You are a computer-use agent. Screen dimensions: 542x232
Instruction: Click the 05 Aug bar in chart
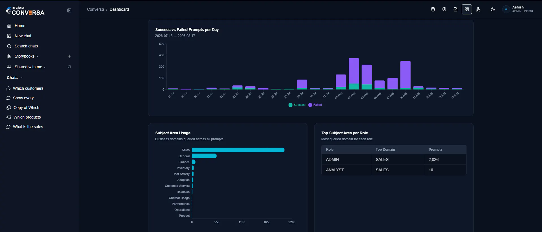tap(367, 77)
